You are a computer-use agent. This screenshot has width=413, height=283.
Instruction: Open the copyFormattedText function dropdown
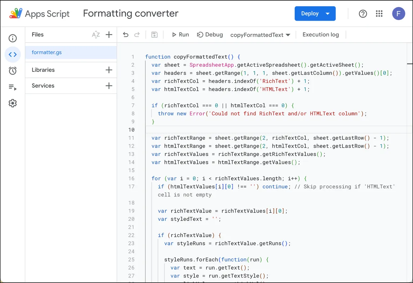(x=260, y=35)
